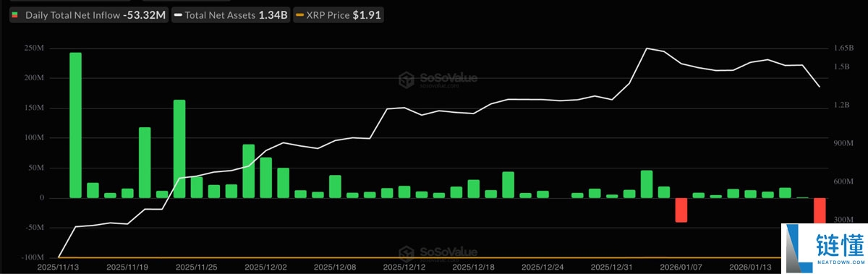The width and height of the screenshot is (868, 274).
Task: Select the large red outflow bar at 2026/01/07
Action: click(x=681, y=210)
